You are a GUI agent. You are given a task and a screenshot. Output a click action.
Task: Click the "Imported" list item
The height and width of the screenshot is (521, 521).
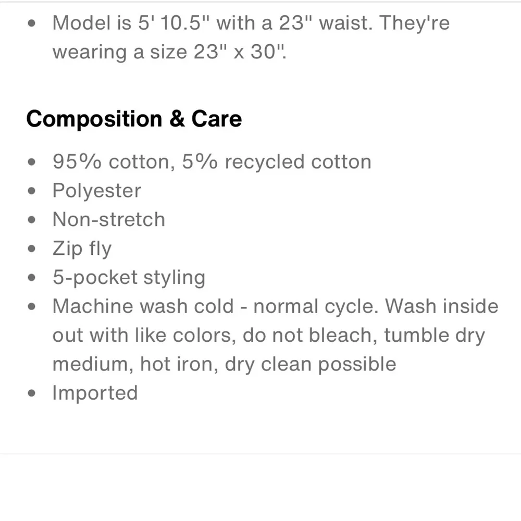point(95,393)
